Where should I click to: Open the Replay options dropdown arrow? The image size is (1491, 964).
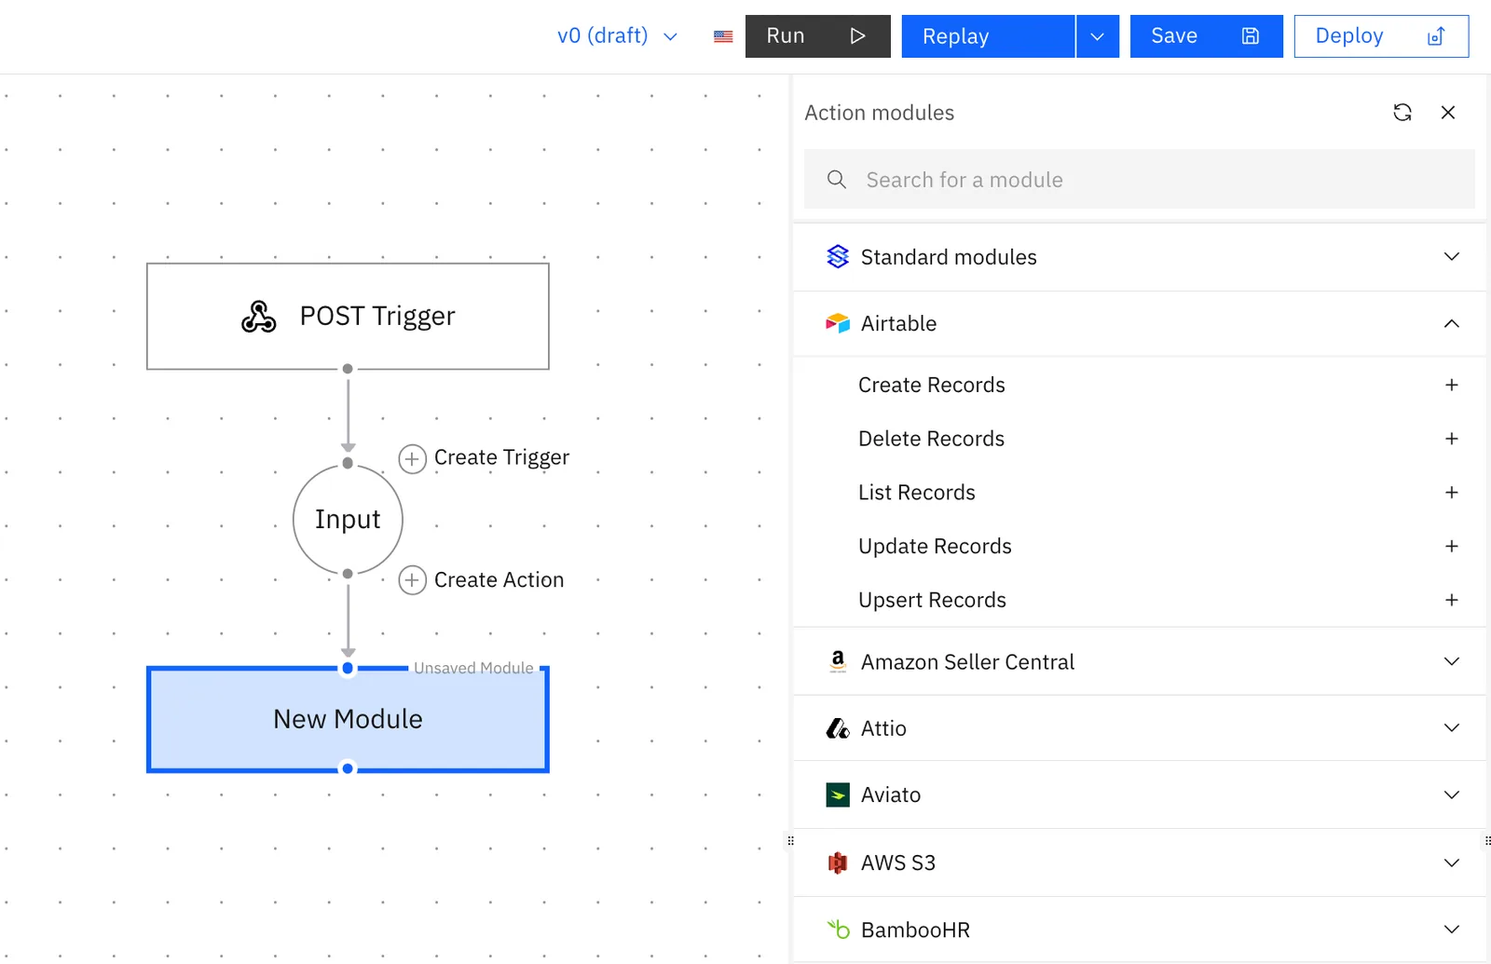tap(1098, 36)
